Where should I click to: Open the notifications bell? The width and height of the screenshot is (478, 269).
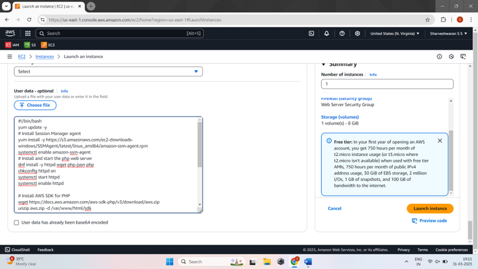point(327,33)
